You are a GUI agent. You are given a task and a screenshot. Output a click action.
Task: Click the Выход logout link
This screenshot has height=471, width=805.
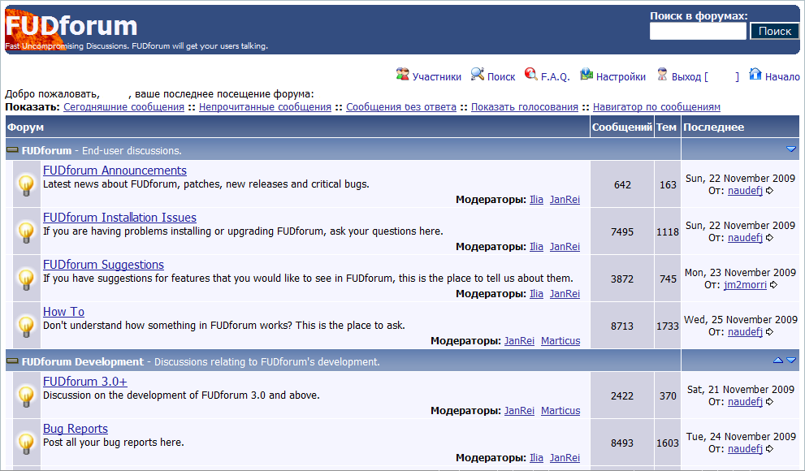686,76
